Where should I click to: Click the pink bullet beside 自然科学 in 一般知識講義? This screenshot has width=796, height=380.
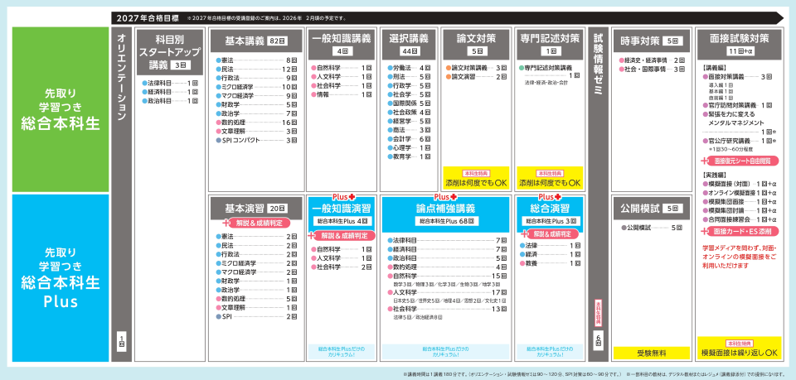(313, 67)
